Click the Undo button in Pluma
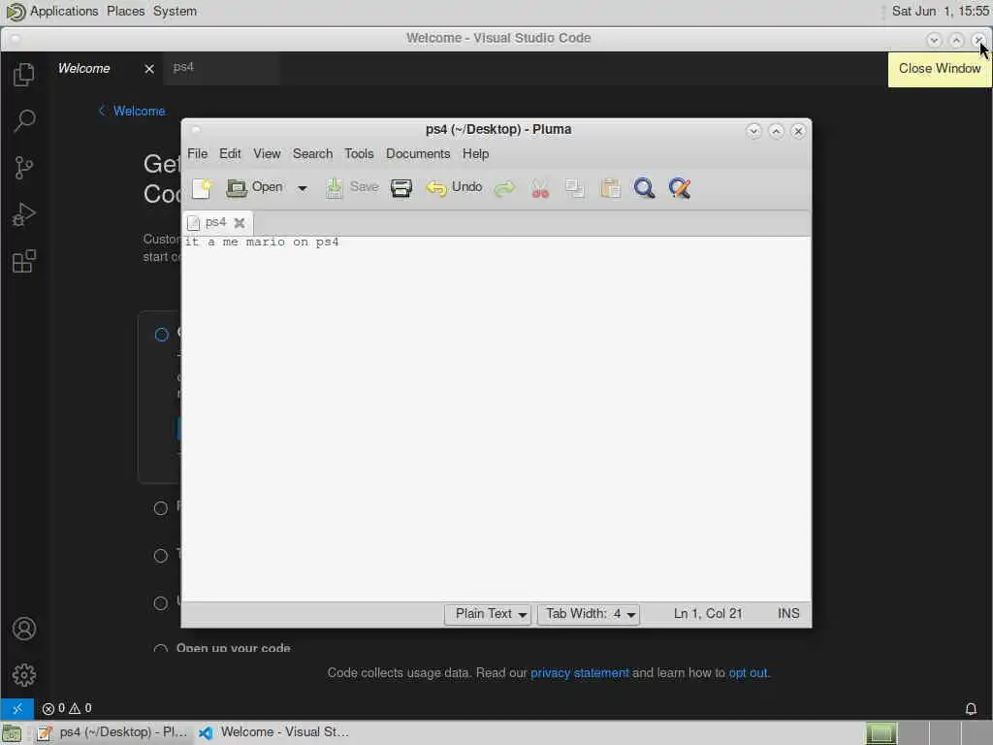The width and height of the screenshot is (993, 745). pyautogui.click(x=454, y=187)
